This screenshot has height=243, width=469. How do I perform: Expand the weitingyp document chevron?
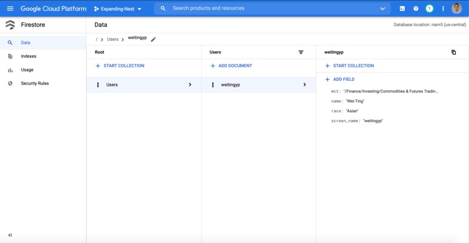[304, 85]
